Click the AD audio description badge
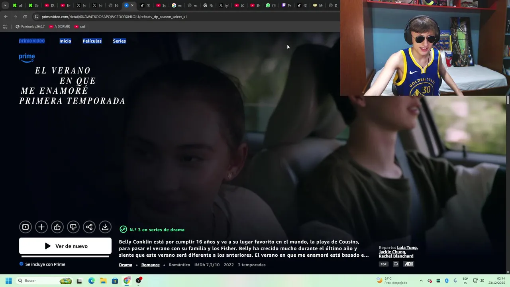Viewport: 510px width, 287px height. [409, 264]
